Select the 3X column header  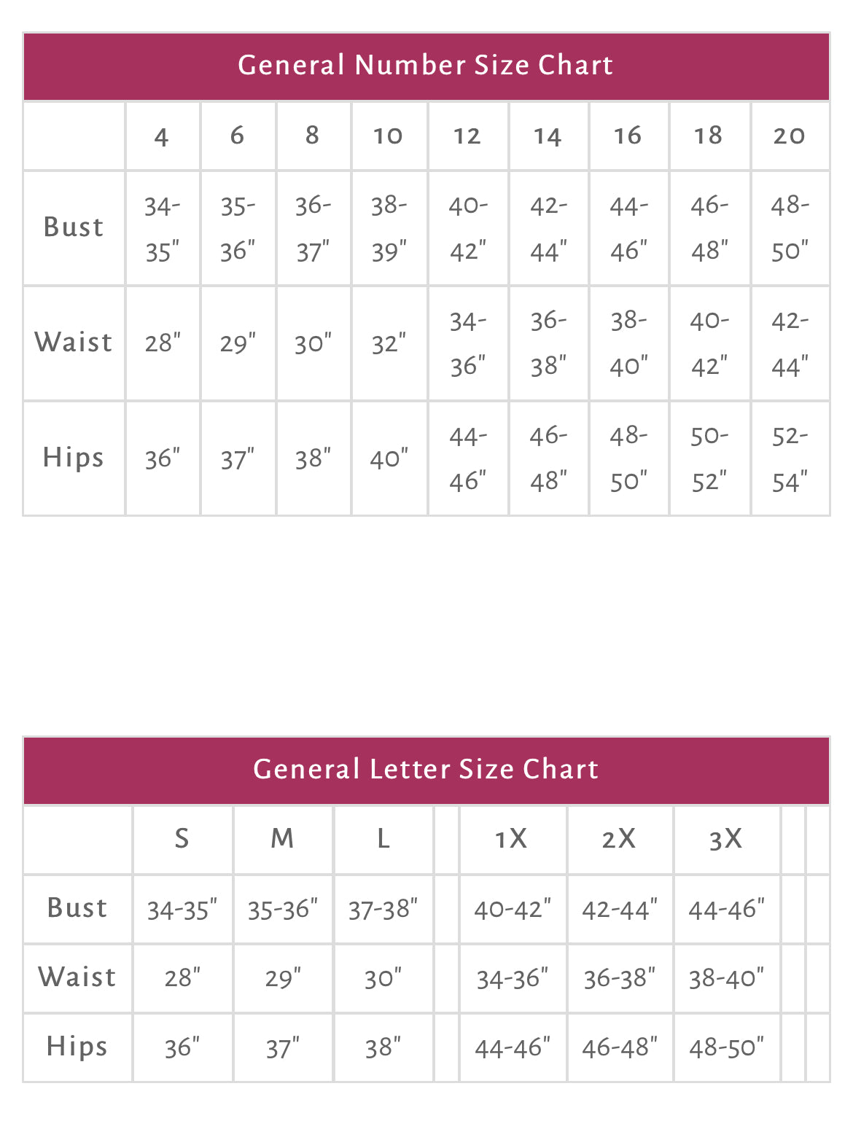(726, 839)
